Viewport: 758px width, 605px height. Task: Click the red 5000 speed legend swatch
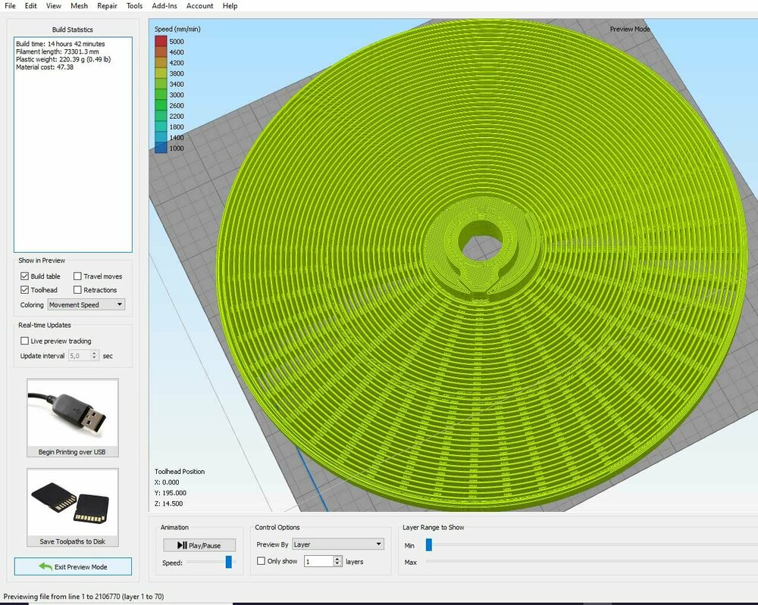(161, 42)
